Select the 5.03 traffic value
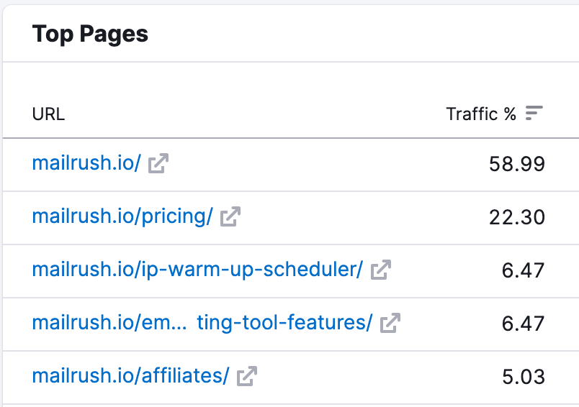The width and height of the screenshot is (579, 407). pos(524,377)
